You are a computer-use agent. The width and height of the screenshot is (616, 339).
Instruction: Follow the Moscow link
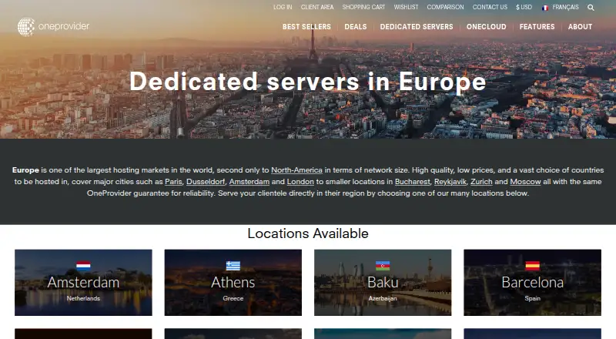(x=525, y=182)
